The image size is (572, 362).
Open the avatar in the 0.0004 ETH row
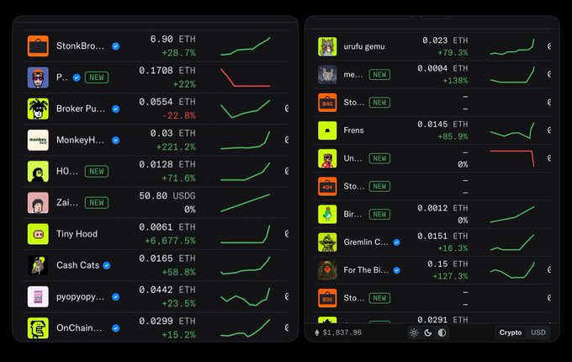point(327,74)
